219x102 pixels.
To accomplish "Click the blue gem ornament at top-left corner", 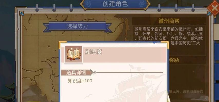I will [x=22, y=14].
